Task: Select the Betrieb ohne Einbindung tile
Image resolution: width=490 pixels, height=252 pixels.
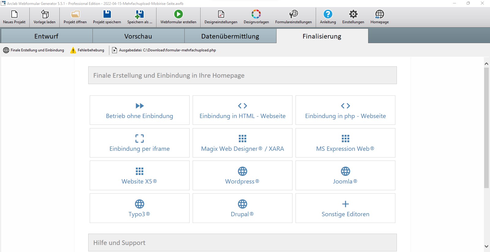Action: click(x=139, y=110)
